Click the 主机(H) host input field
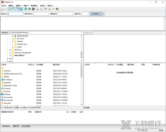Viewport: 166px width, 132px height. (x=15, y=14)
